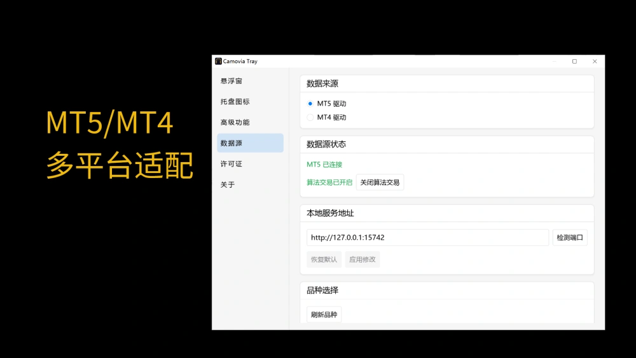The width and height of the screenshot is (636, 358).
Task: Open the 高级功能 sidebar section
Action: [x=250, y=123]
